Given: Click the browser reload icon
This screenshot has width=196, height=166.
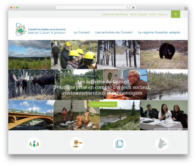Looking at the screenshot, I should [127, 8].
